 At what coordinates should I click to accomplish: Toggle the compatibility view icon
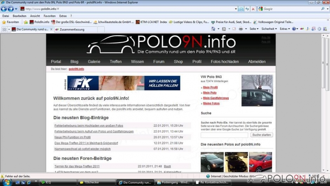(x=241, y=9)
